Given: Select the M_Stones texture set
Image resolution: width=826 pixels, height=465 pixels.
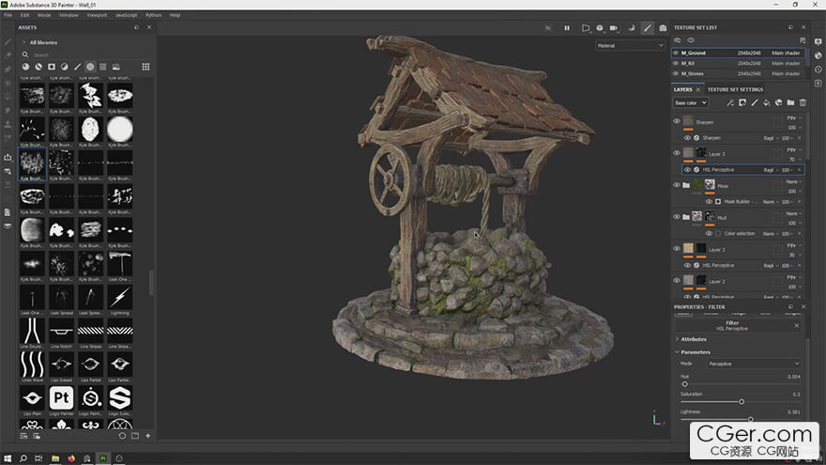Looking at the screenshot, I should click(738, 74).
